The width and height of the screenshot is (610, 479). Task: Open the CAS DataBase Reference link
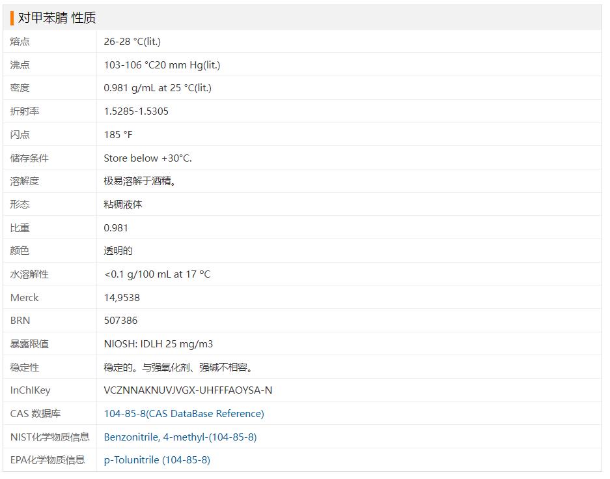[184, 414]
